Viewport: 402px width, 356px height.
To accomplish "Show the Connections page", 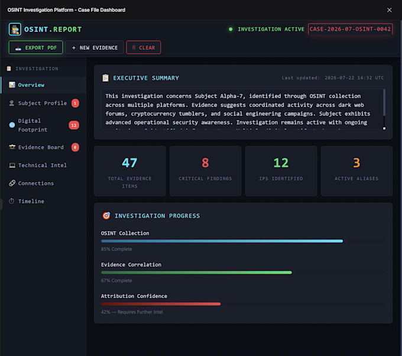I will tap(43, 183).
